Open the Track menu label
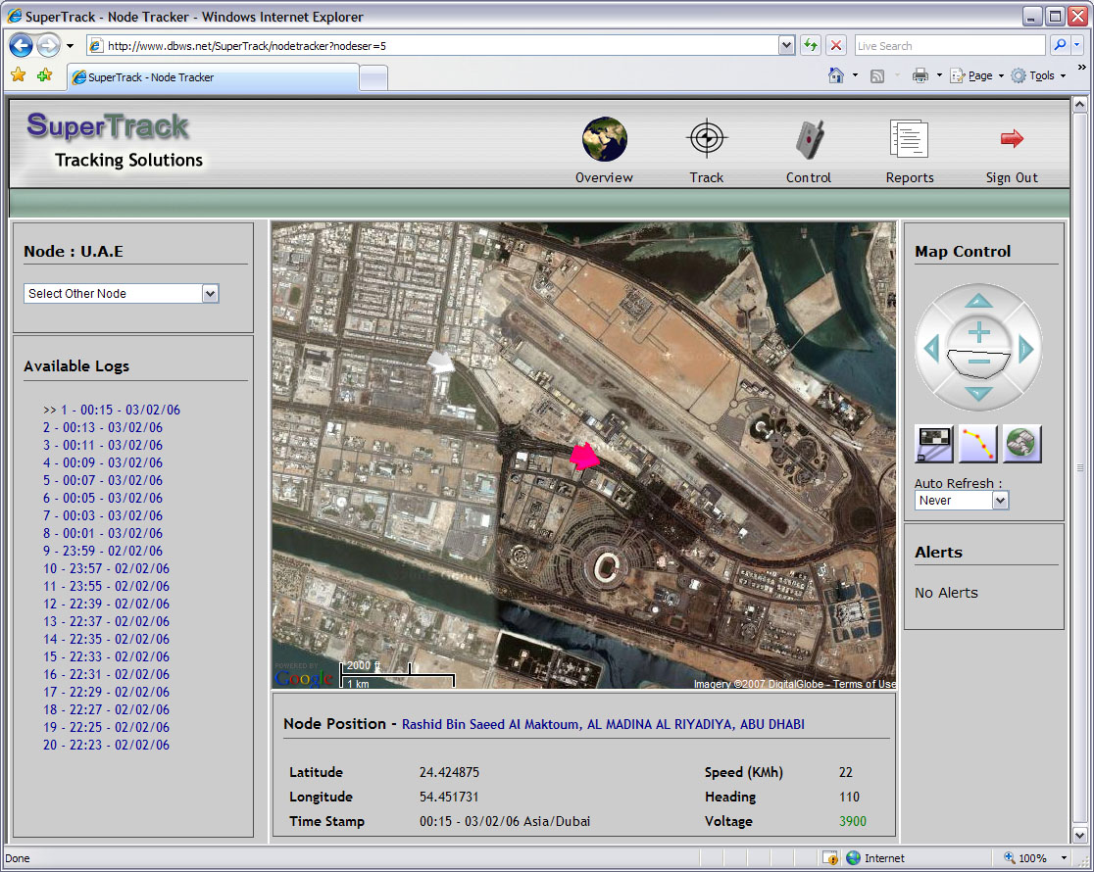1094x872 pixels. pyautogui.click(x=706, y=177)
